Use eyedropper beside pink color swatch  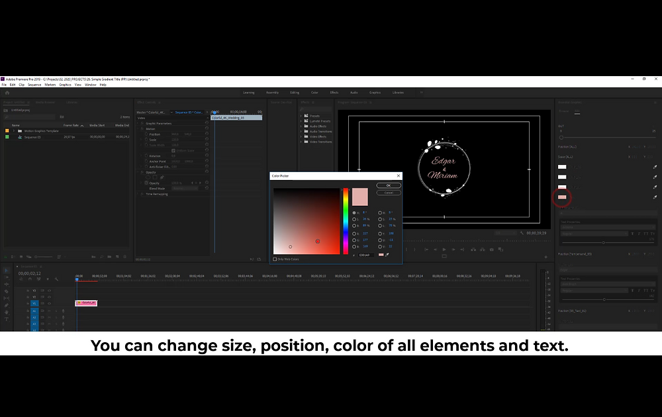coord(655,197)
